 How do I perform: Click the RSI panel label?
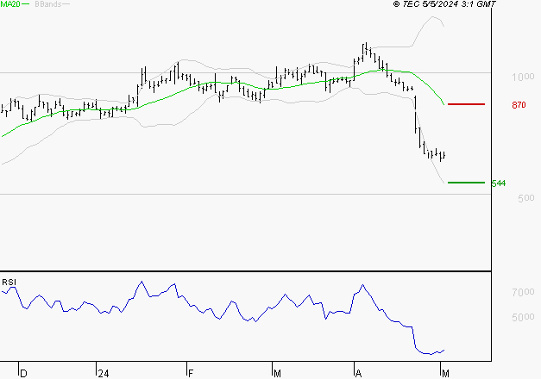9,283
